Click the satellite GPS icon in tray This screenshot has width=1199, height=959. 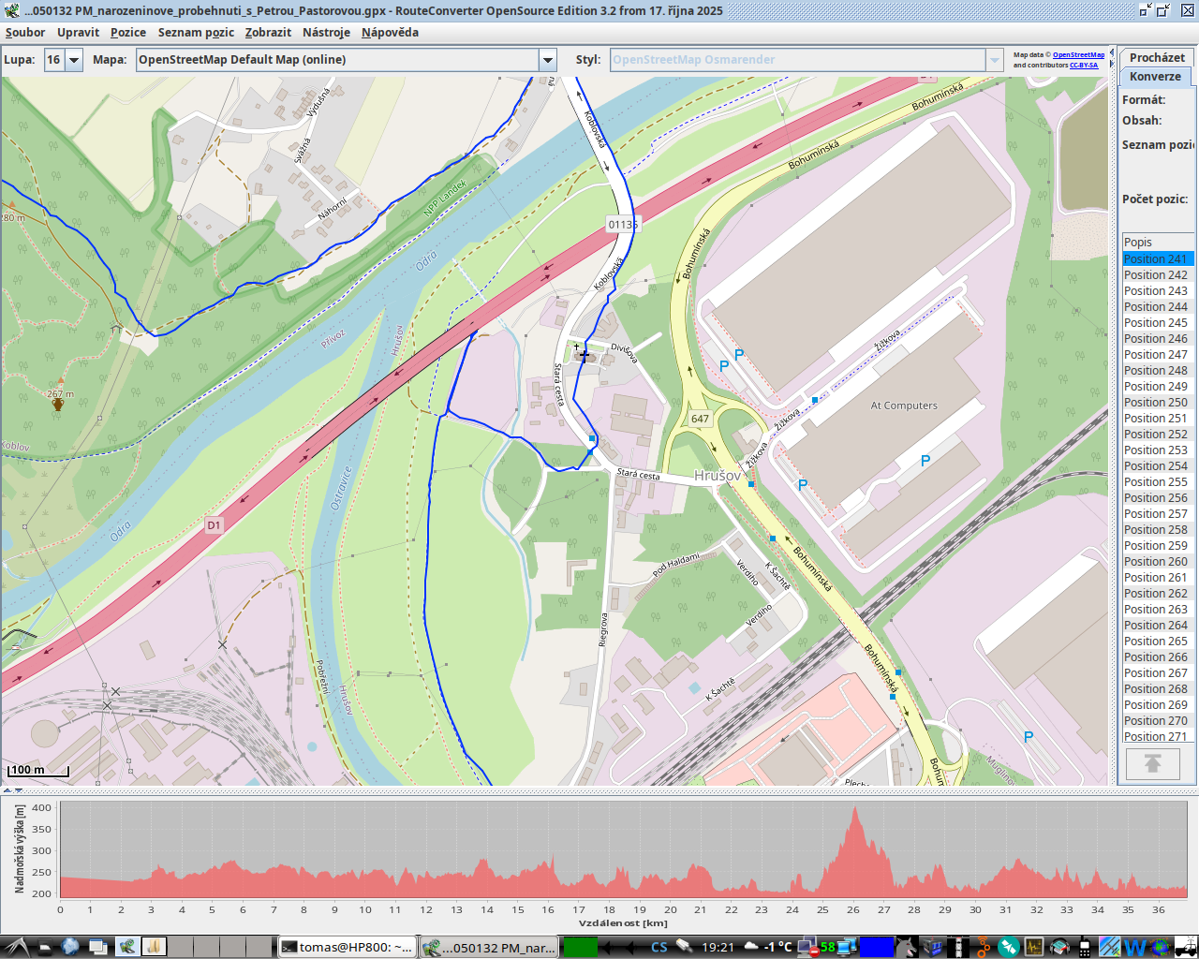[x=685, y=947]
